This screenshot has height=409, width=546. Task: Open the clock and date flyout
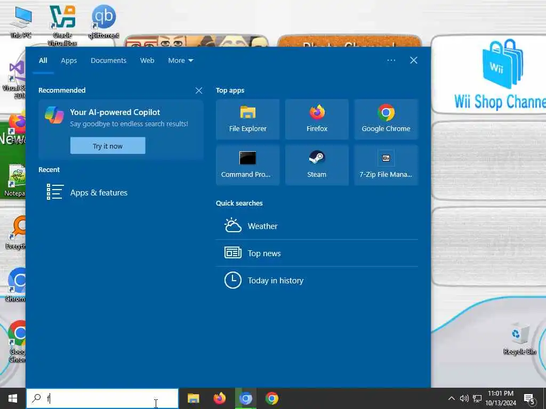(501, 398)
